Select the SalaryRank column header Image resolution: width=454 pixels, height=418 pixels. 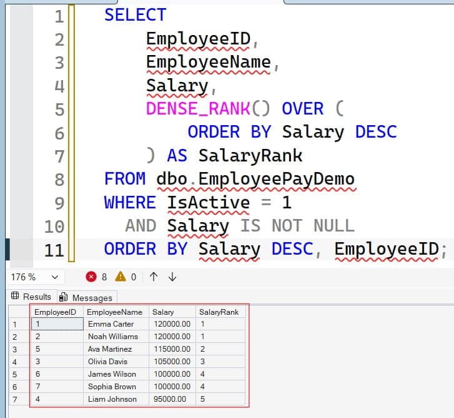tap(220, 312)
